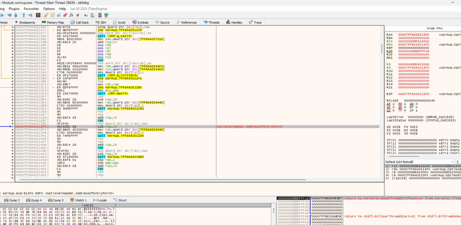Select the RFLAGS value 0000000000000244

[419, 101]
